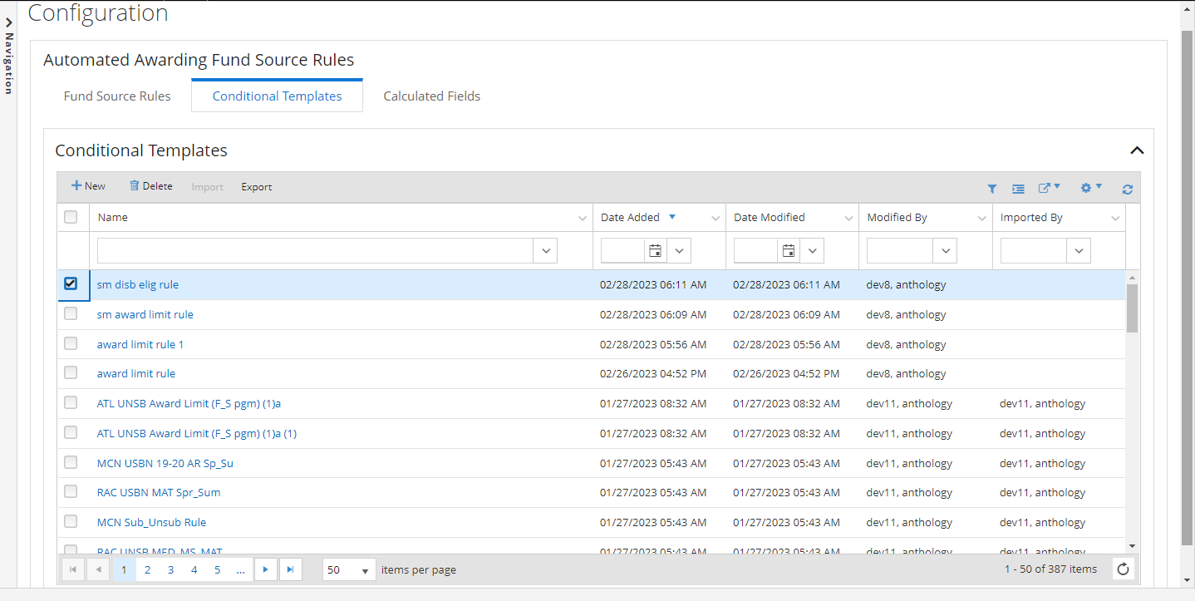Image resolution: width=1195 pixels, height=601 pixels.
Task: Click the refresh icon in grid toolbar
Action: [1128, 189]
